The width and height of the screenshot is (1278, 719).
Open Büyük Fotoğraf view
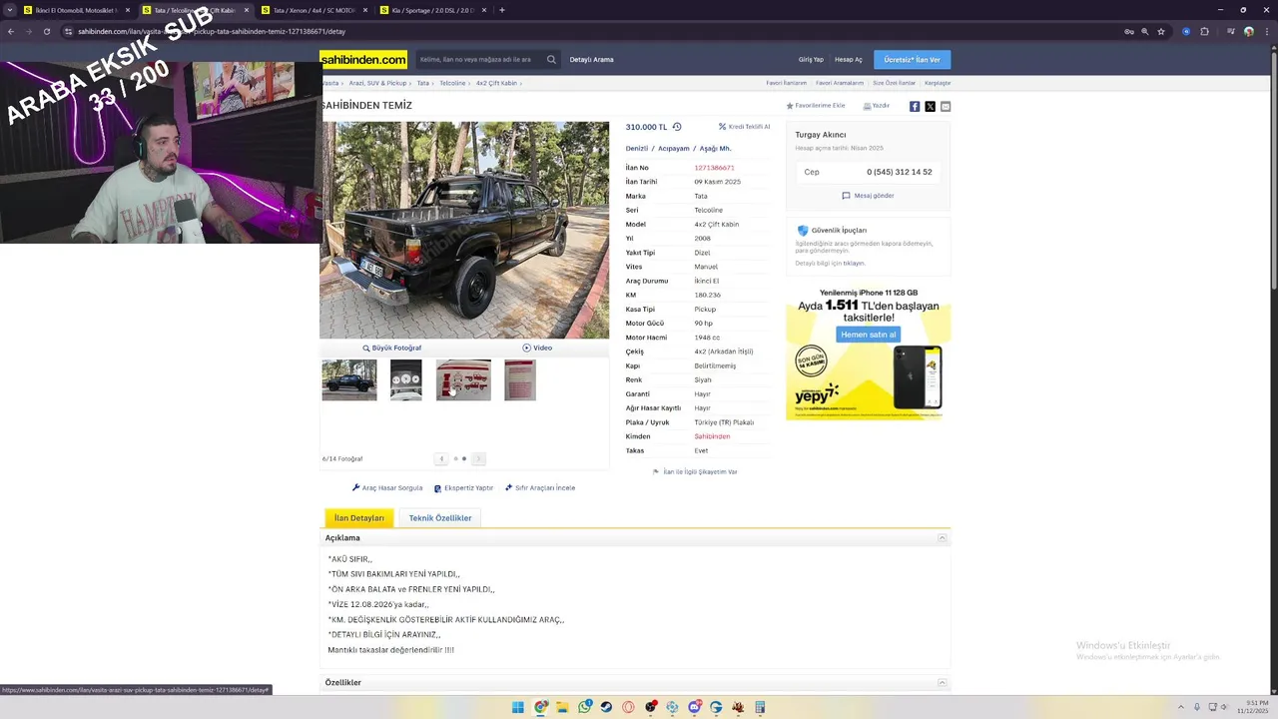391,348
